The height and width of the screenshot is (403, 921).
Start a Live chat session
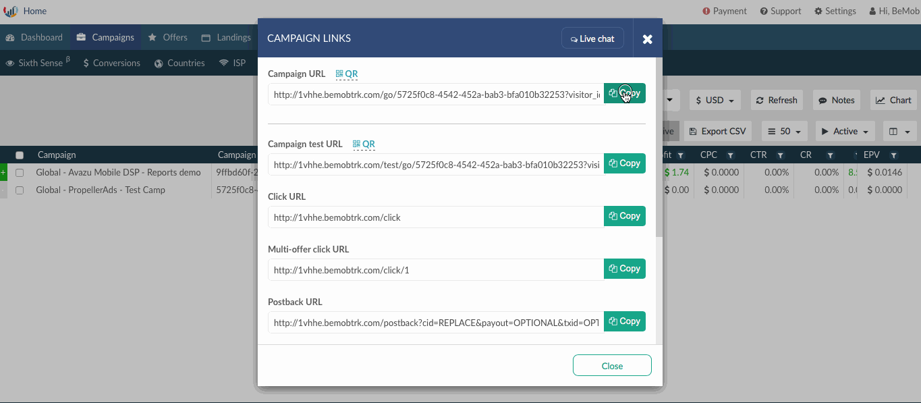[592, 38]
